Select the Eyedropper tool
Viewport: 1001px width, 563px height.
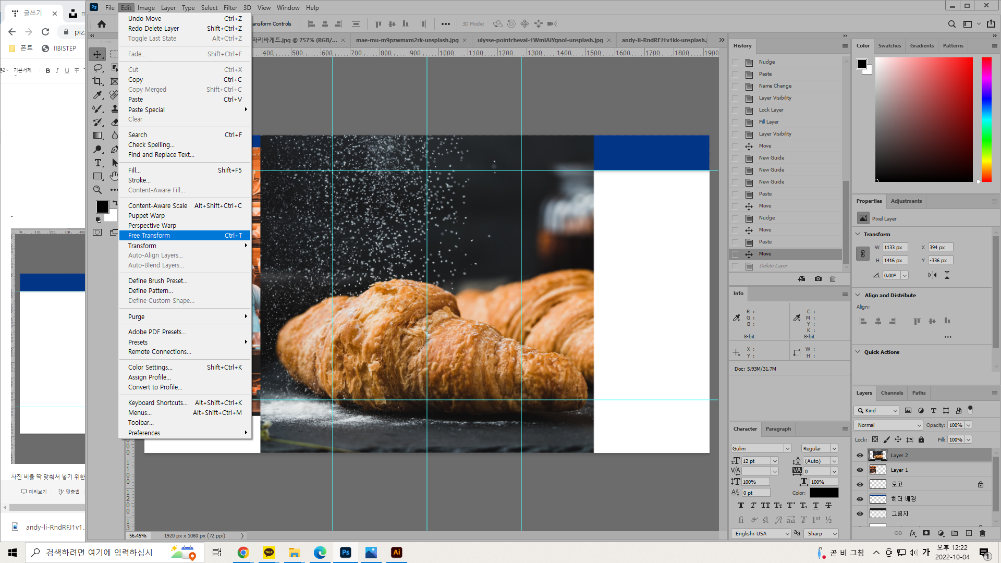[97, 95]
